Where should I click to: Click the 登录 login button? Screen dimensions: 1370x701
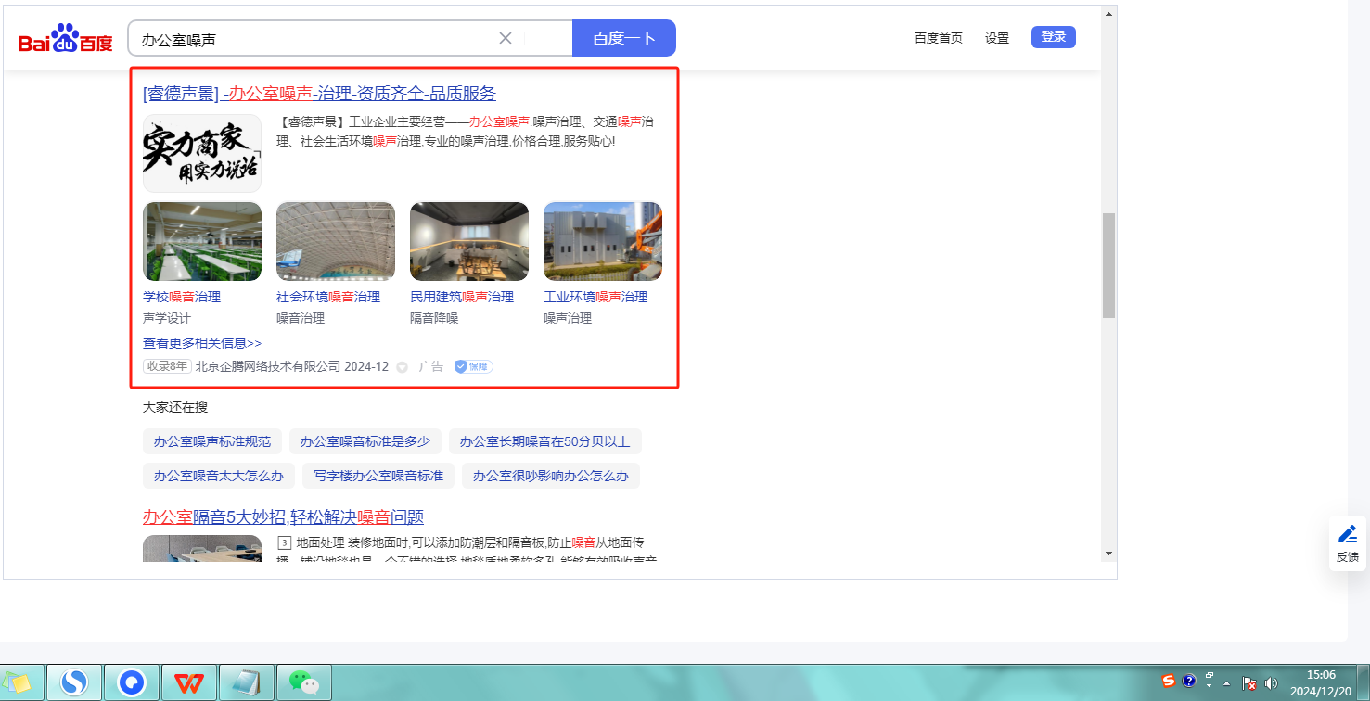(1053, 37)
